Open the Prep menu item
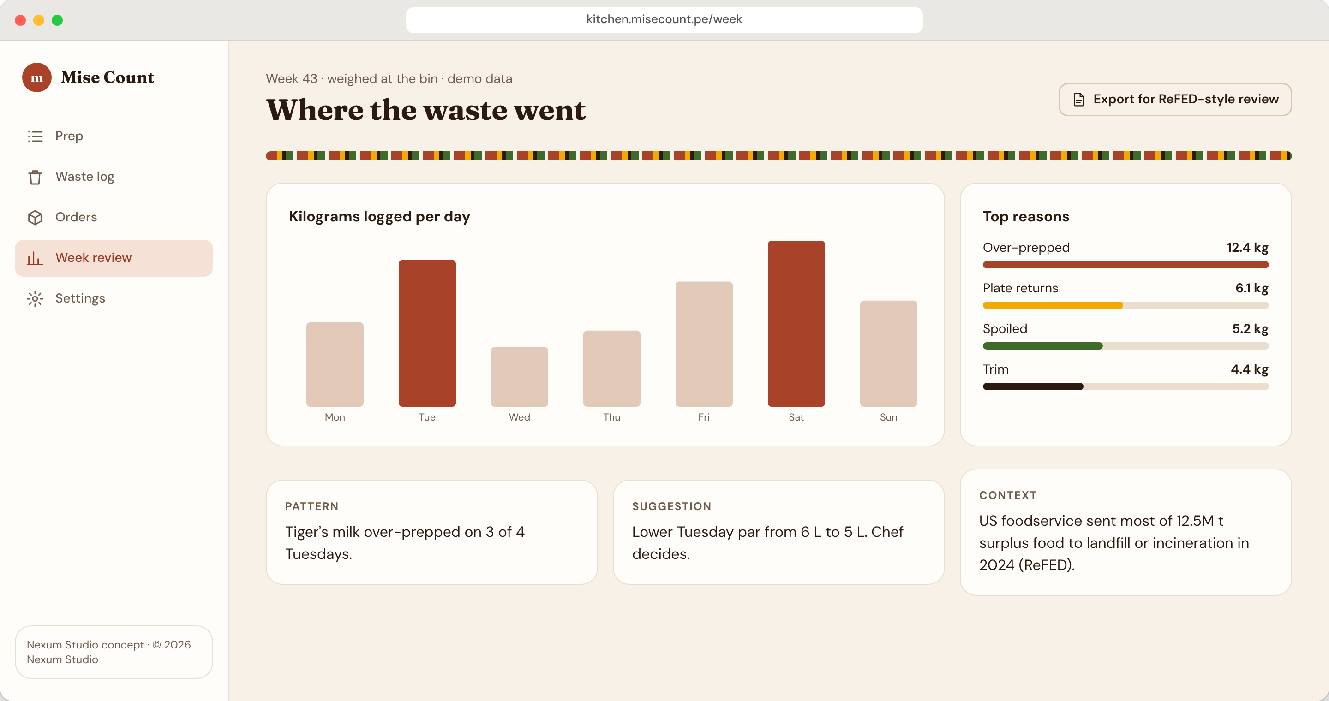Viewport: 1329px width, 701px height. coord(114,136)
